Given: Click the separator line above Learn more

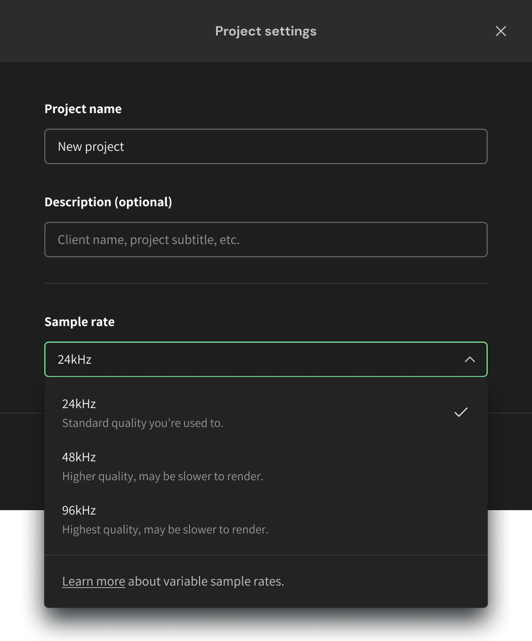Looking at the screenshot, I should (x=266, y=555).
